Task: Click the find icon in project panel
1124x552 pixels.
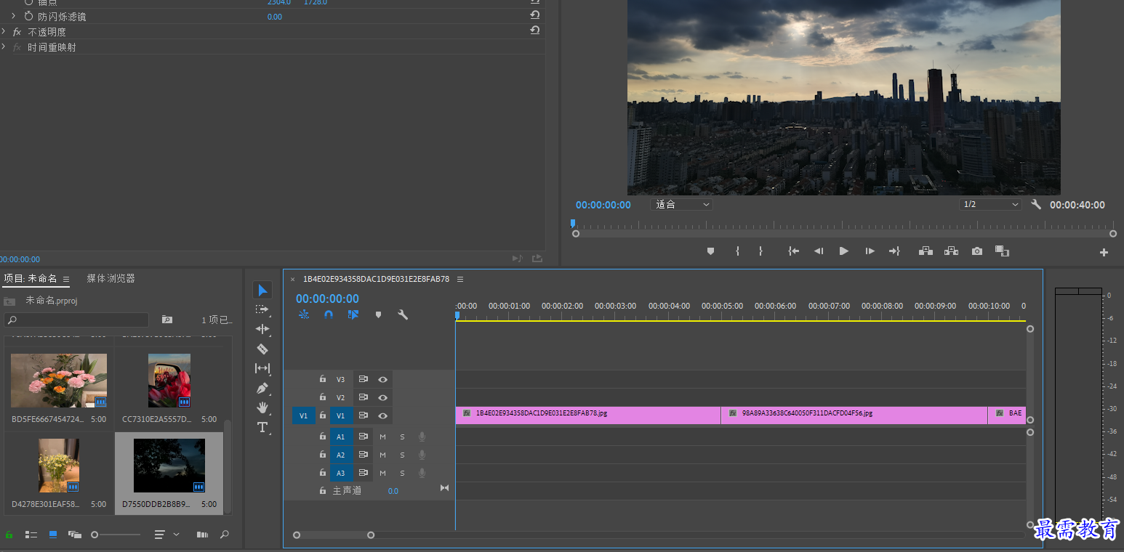Action: coord(225,535)
